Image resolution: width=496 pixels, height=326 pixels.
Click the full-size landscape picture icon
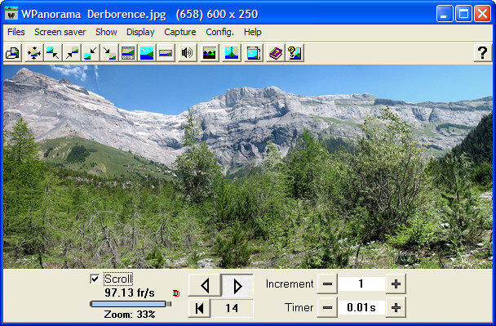click(x=147, y=52)
